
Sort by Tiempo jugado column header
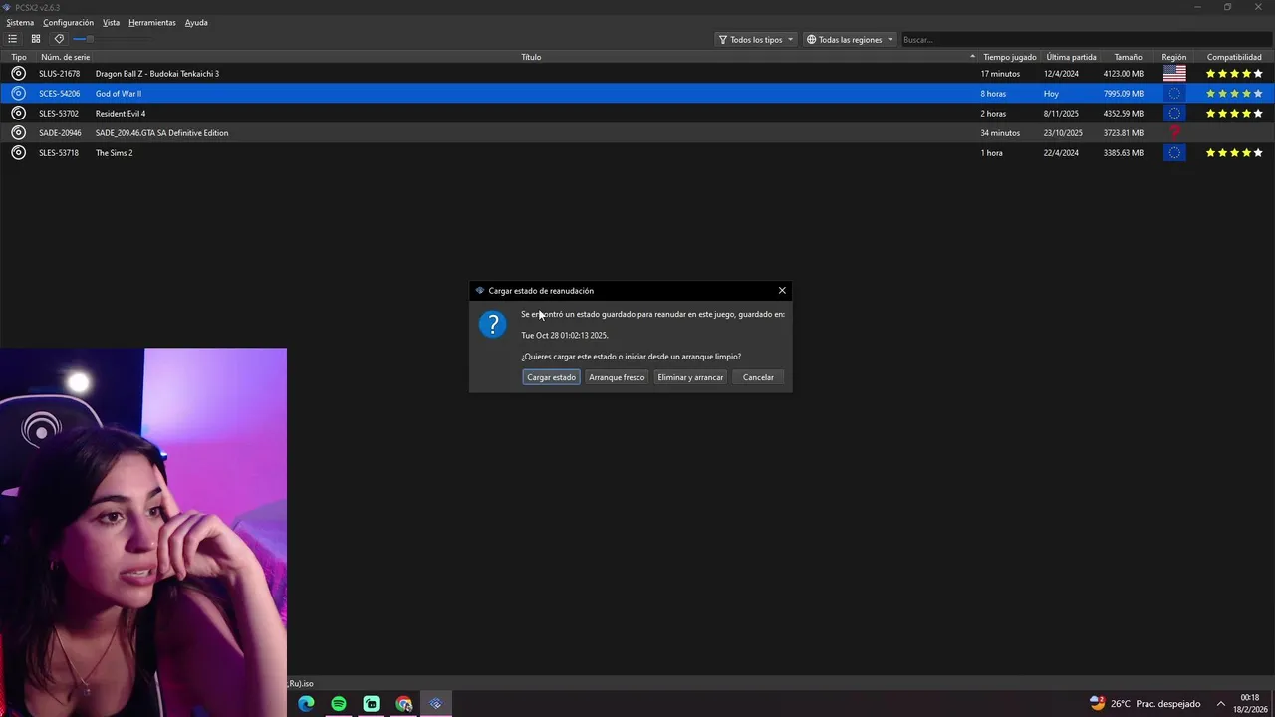point(1010,57)
